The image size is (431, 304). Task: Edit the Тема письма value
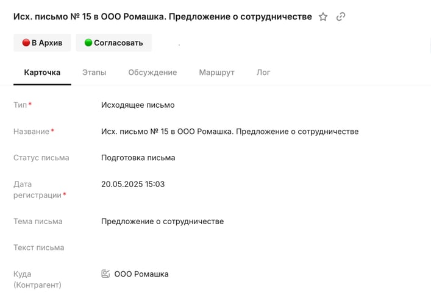(x=162, y=222)
